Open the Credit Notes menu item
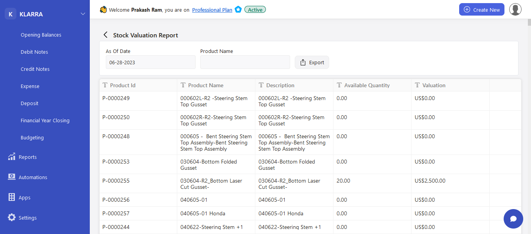 (x=35, y=69)
